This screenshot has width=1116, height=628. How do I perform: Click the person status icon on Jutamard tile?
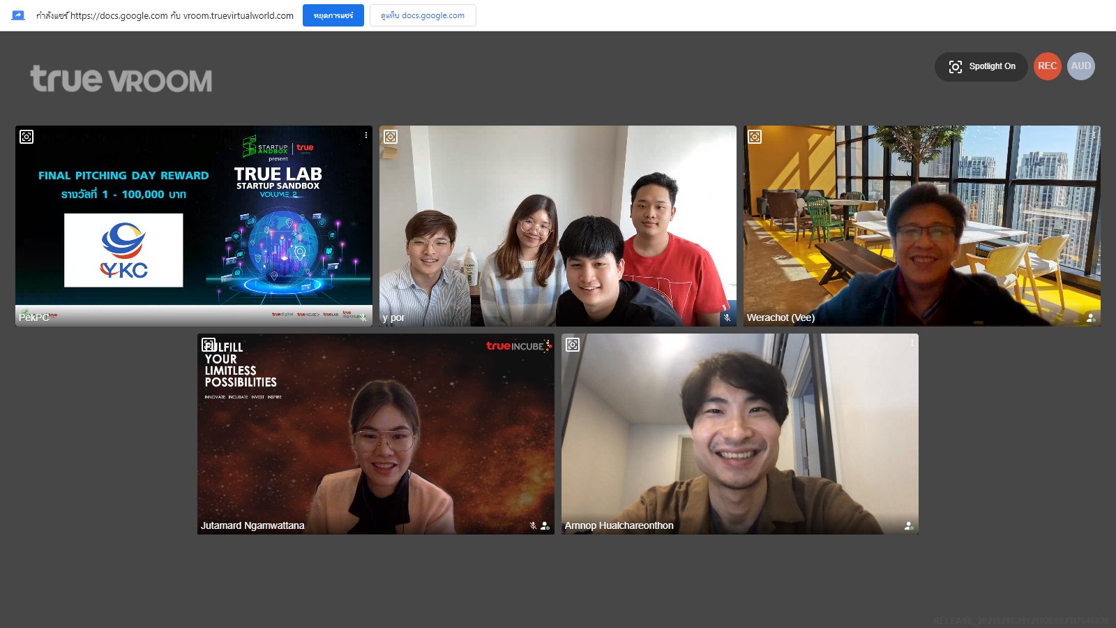click(x=545, y=525)
